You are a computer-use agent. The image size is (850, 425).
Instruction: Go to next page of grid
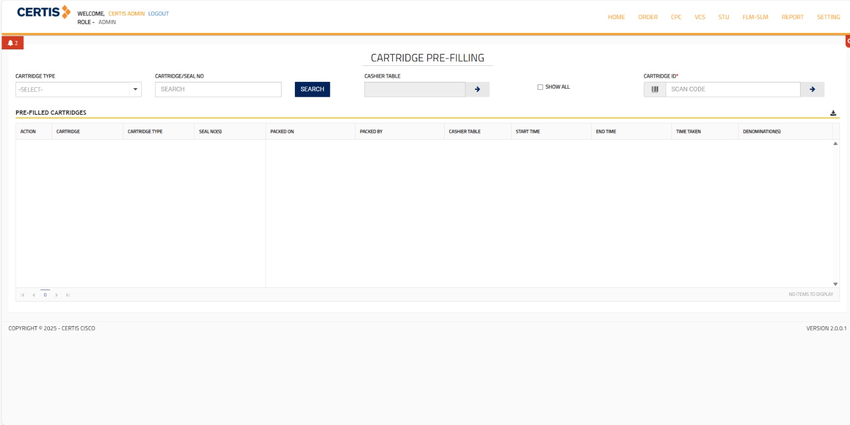pyautogui.click(x=57, y=295)
